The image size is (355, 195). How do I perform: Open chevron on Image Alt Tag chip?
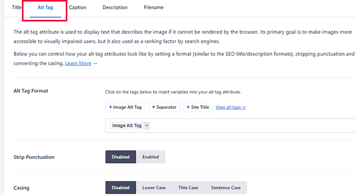[x=147, y=125]
